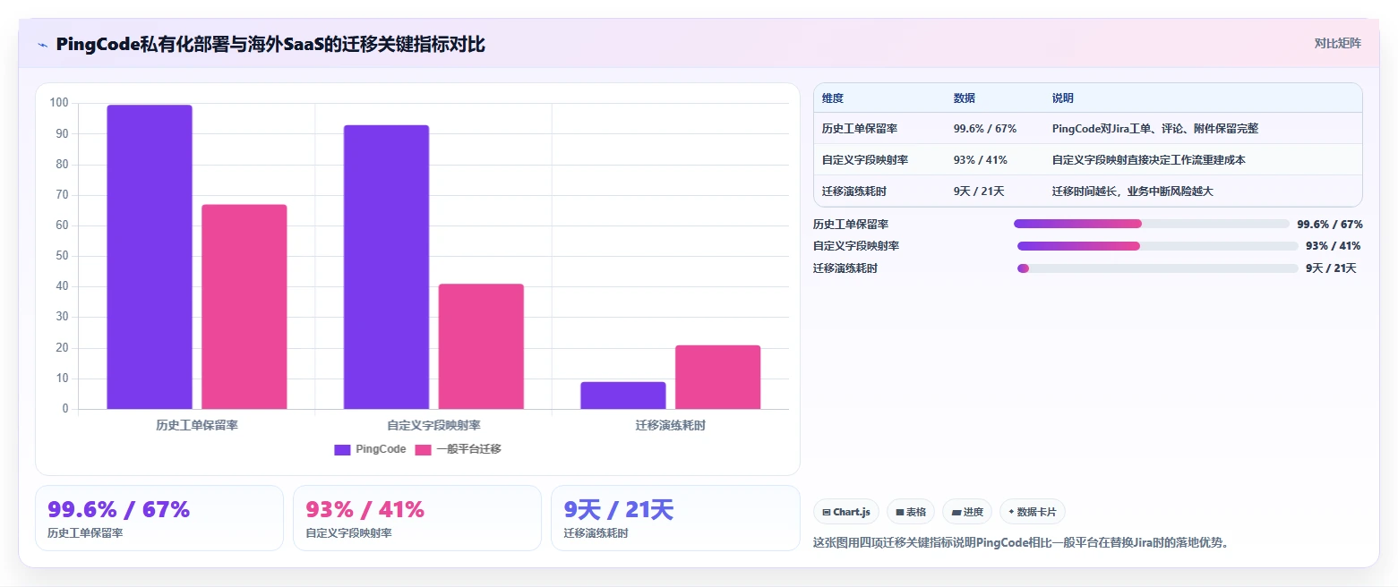
Task: Click the 一般平台迁移 legend label text
Action: (x=468, y=449)
